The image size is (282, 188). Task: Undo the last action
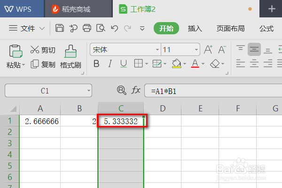pyautogui.click(x=114, y=28)
